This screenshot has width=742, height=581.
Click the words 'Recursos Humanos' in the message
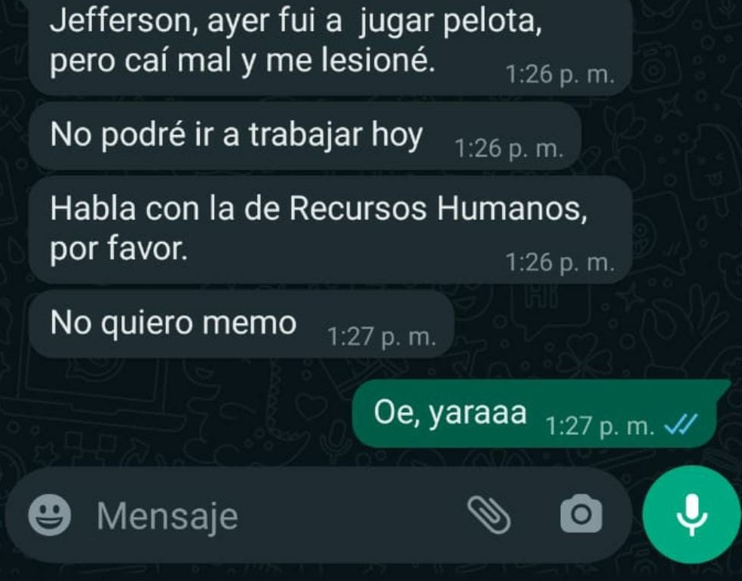pos(438,209)
